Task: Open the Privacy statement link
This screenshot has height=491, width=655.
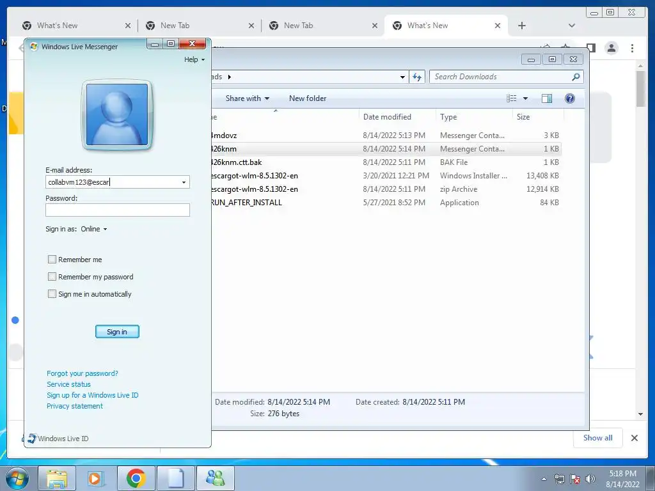Action: (x=75, y=406)
